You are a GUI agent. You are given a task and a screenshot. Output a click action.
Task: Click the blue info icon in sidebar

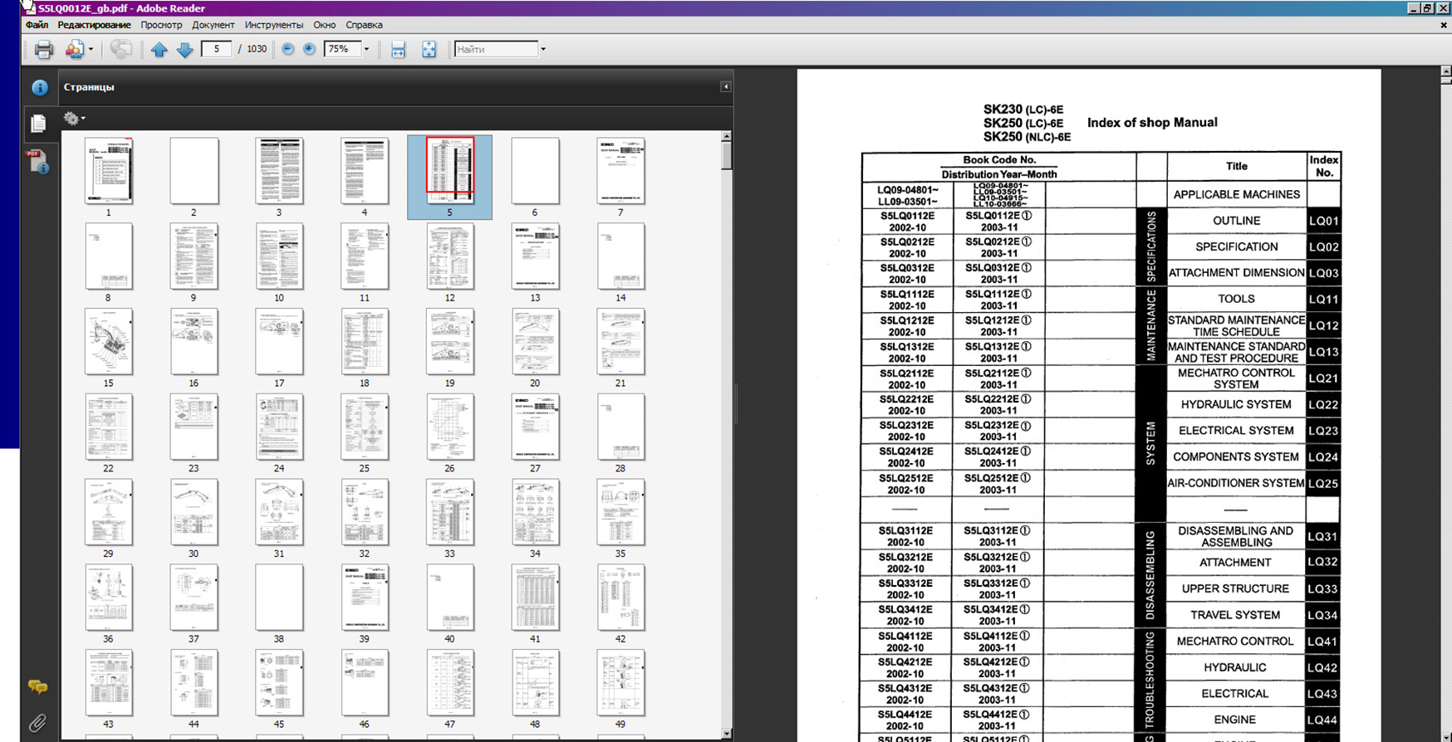pyautogui.click(x=39, y=87)
